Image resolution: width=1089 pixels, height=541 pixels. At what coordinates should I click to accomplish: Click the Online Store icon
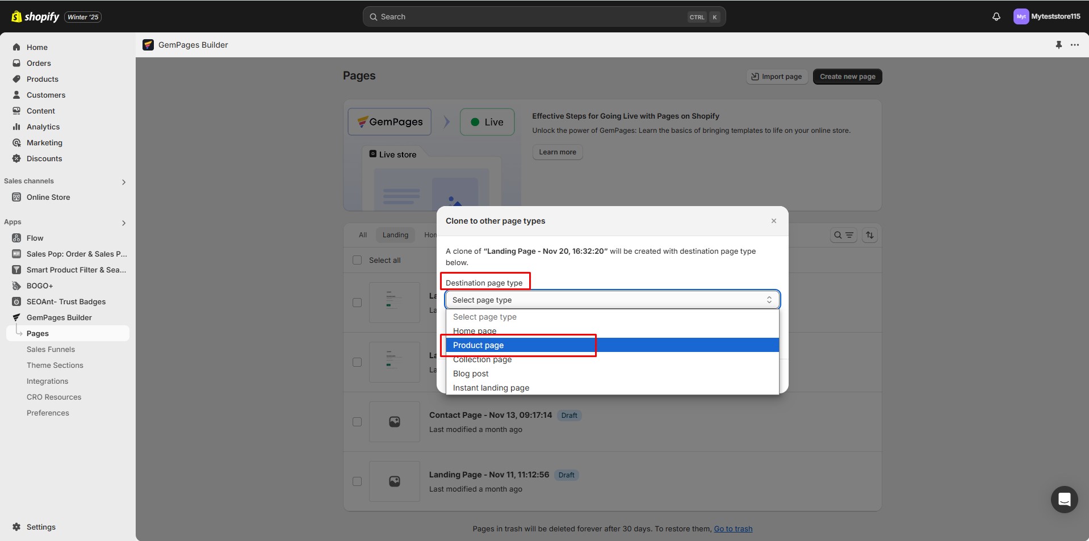[x=16, y=197]
